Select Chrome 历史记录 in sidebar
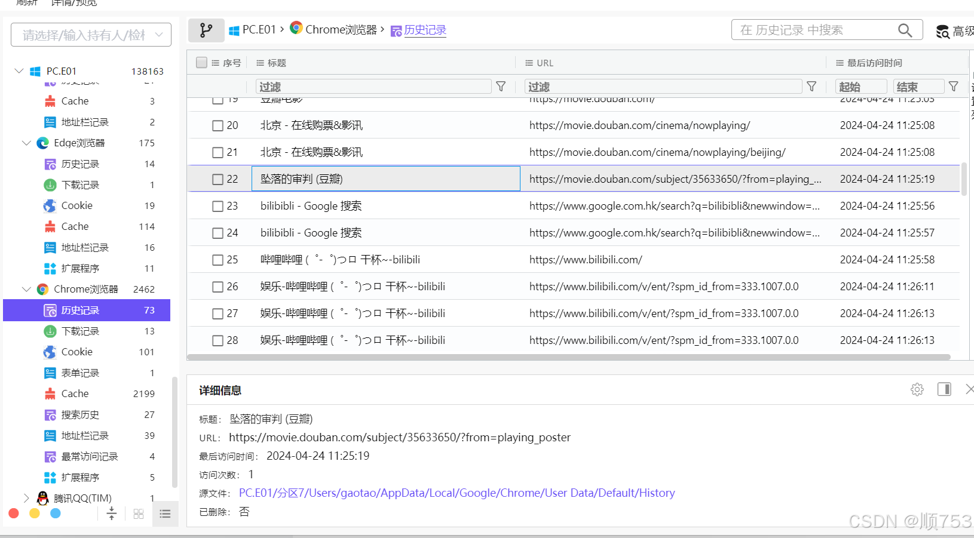The width and height of the screenshot is (974, 538). pyautogui.click(x=87, y=310)
